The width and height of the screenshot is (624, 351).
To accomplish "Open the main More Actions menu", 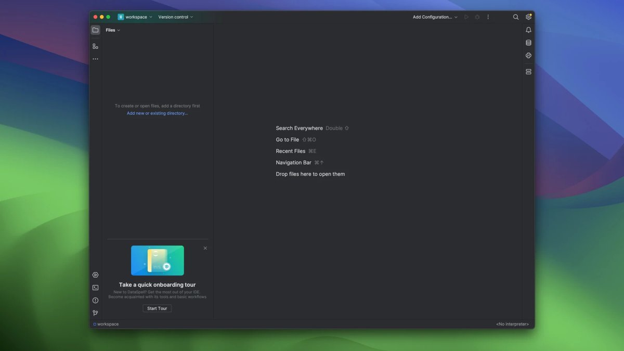I will (x=488, y=17).
